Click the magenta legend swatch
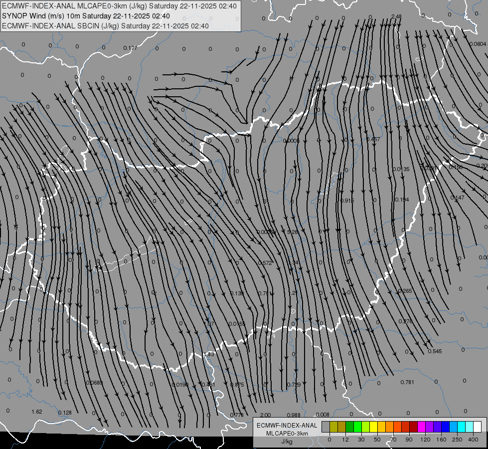Screen dimensions: 488x449 pos(422,427)
